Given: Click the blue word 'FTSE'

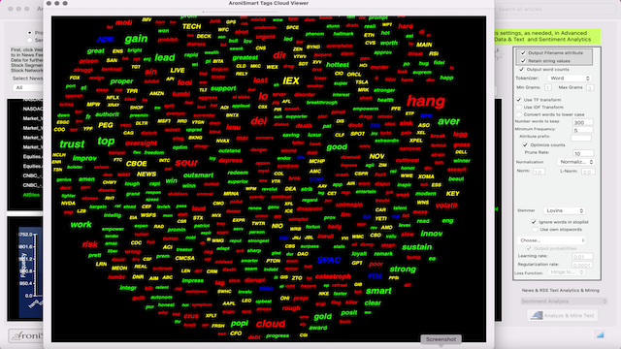Looking at the screenshot, I should coord(376,275).
